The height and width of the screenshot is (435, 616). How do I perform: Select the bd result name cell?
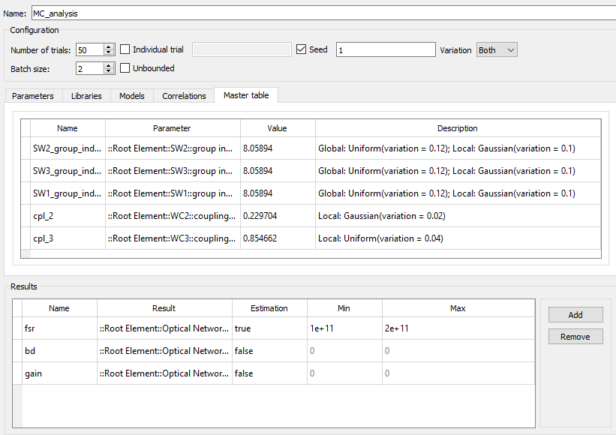(59, 350)
